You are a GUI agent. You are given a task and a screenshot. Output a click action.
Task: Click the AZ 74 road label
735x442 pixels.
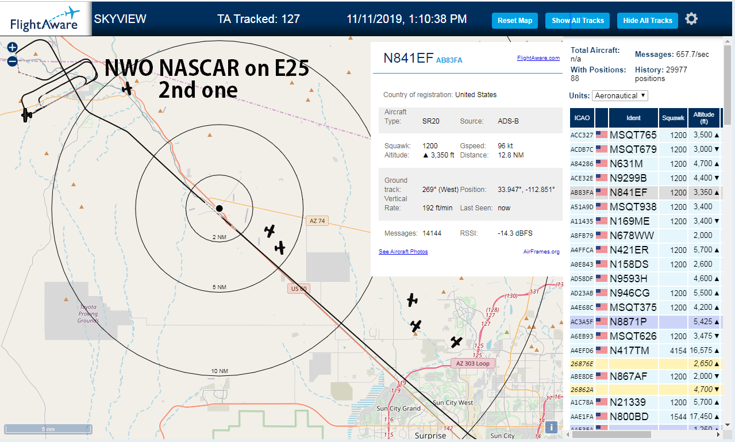pos(317,221)
